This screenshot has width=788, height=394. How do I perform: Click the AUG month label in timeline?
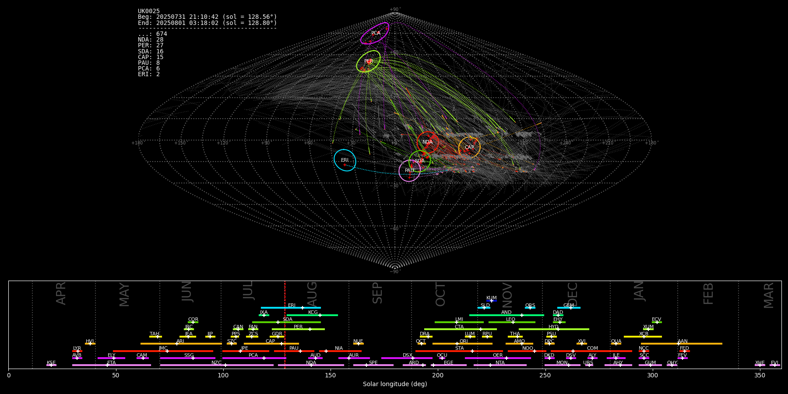click(x=312, y=293)
